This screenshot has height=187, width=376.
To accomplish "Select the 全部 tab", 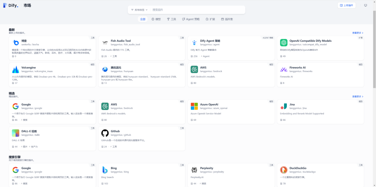I will [x=143, y=19].
